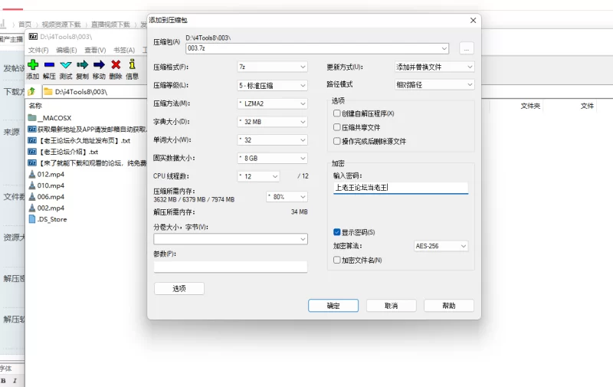Viewport: 613px width, 387px height.
Task: Click the 视频资源下载 breadcrumb link
Action: [x=61, y=25]
